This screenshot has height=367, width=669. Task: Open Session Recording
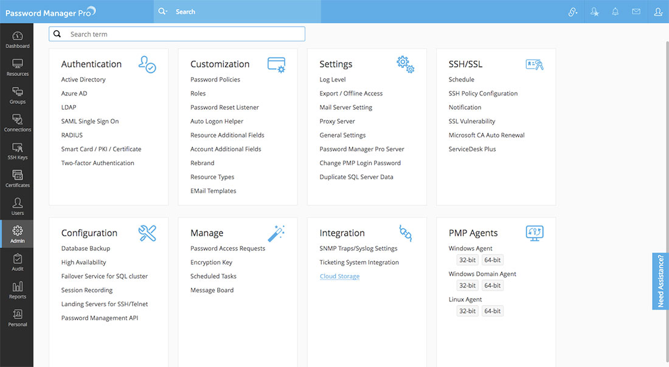coord(87,290)
